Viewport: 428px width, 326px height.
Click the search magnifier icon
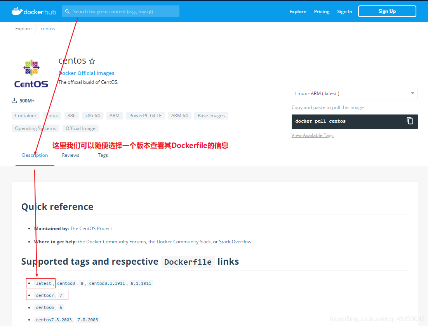click(68, 12)
